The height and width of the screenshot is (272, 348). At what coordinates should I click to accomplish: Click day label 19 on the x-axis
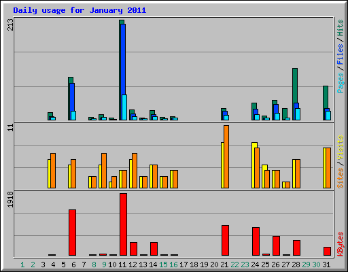[204, 265]
